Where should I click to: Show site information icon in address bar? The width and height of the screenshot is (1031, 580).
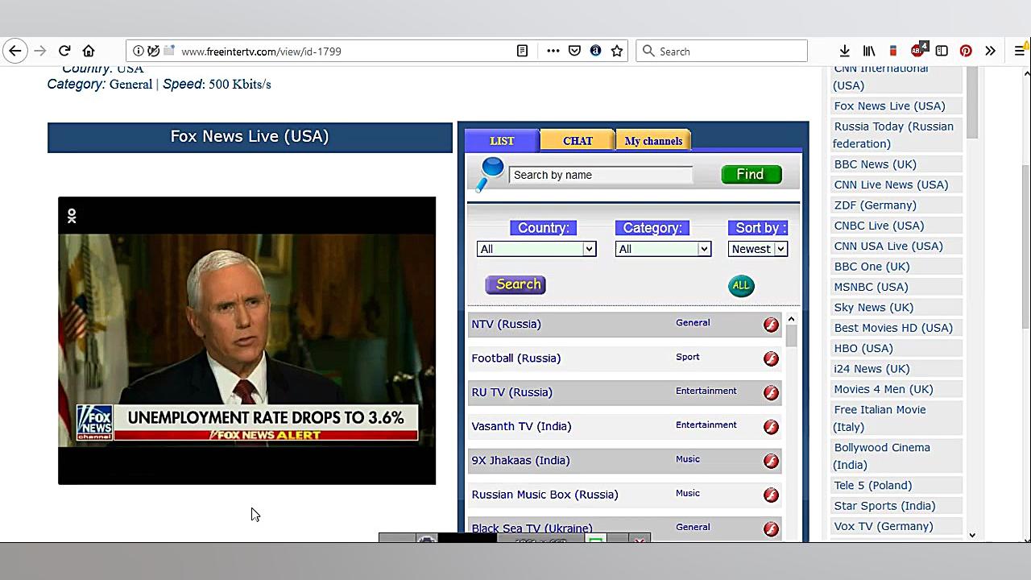pyautogui.click(x=139, y=51)
